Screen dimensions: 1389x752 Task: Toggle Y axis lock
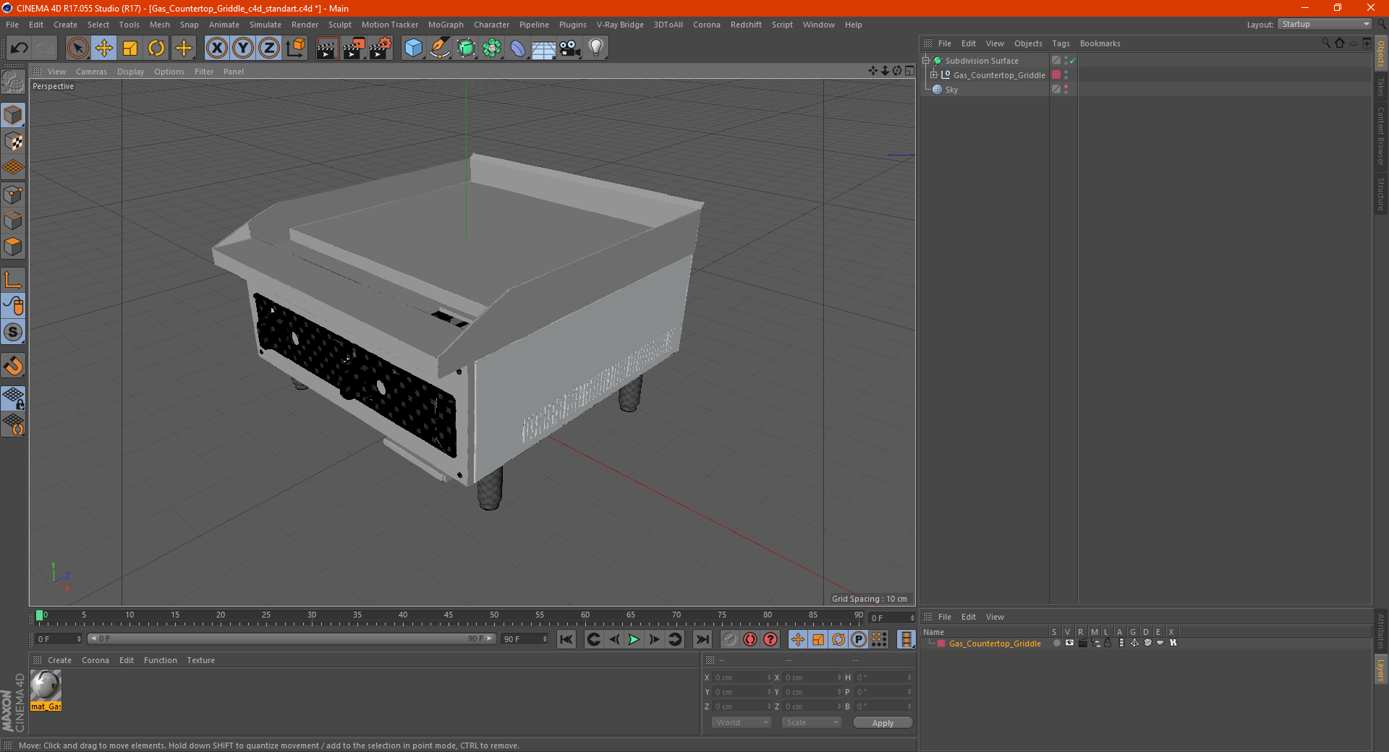[x=243, y=48]
